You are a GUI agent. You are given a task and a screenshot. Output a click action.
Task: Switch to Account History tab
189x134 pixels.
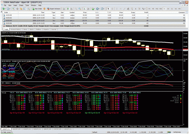point(16,29)
